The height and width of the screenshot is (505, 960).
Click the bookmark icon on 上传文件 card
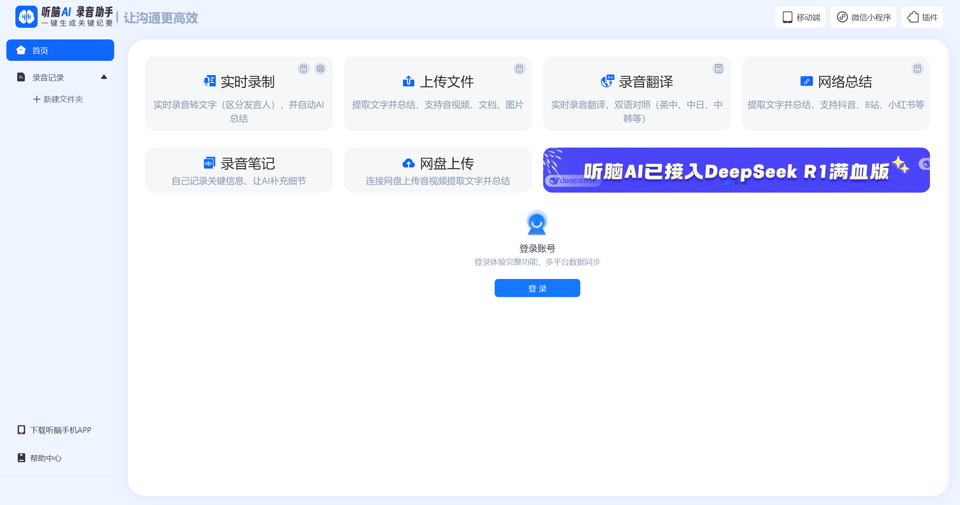[519, 68]
